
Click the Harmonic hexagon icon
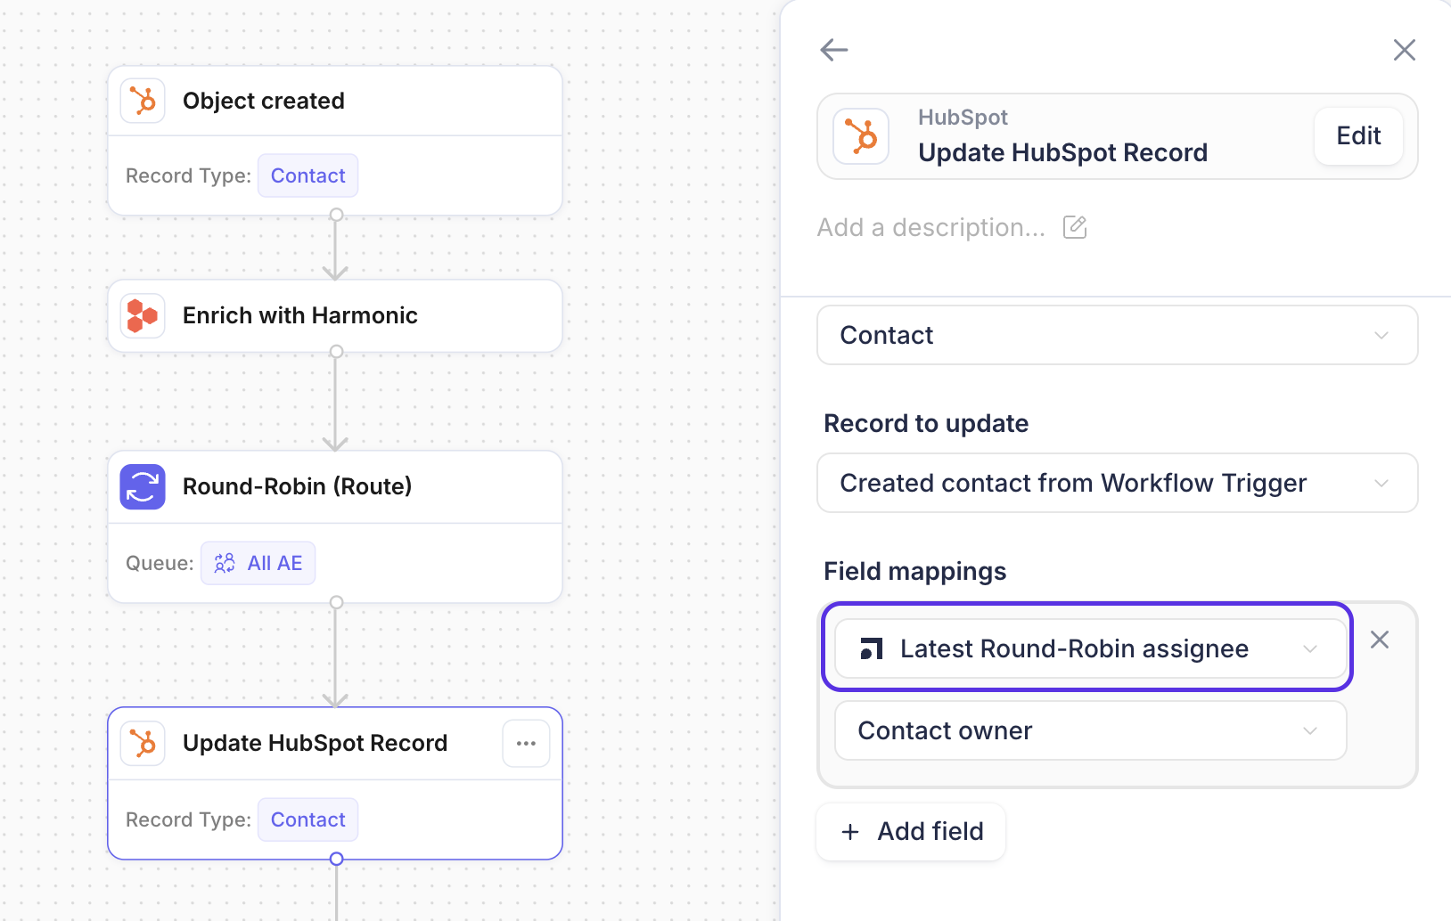[143, 315]
